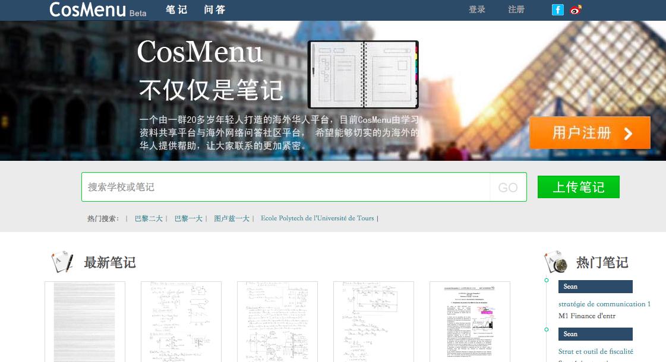Open the second handwritten note thumbnail
The height and width of the screenshot is (362, 666).
coord(181,322)
